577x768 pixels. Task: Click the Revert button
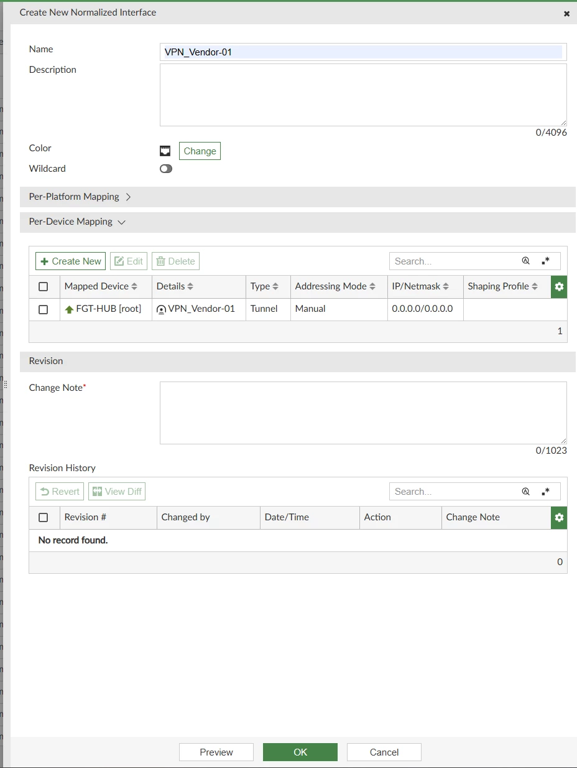click(60, 492)
